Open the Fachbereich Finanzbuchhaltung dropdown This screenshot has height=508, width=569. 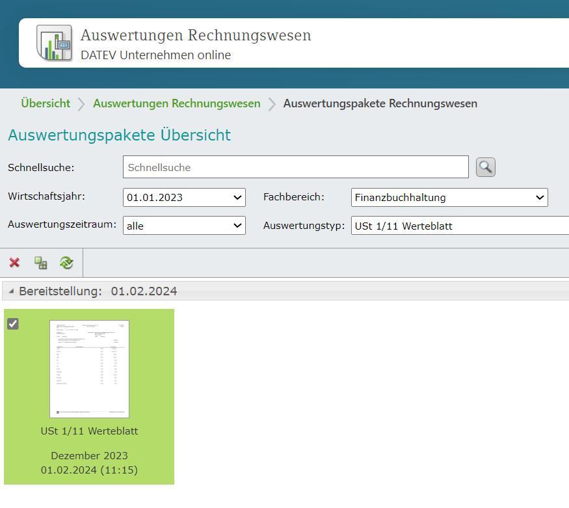[x=449, y=198]
